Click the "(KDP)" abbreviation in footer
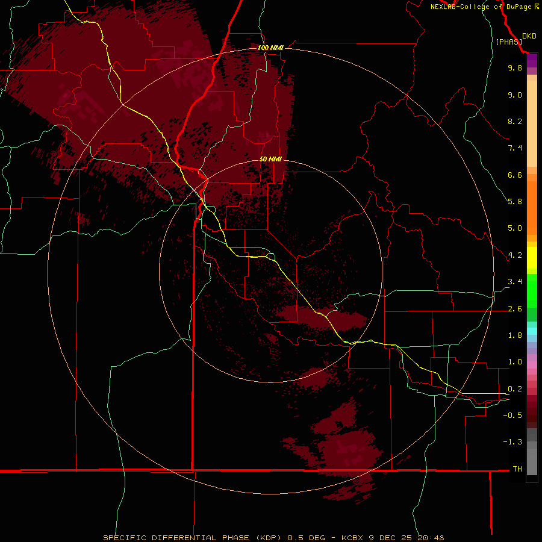 click(269, 538)
